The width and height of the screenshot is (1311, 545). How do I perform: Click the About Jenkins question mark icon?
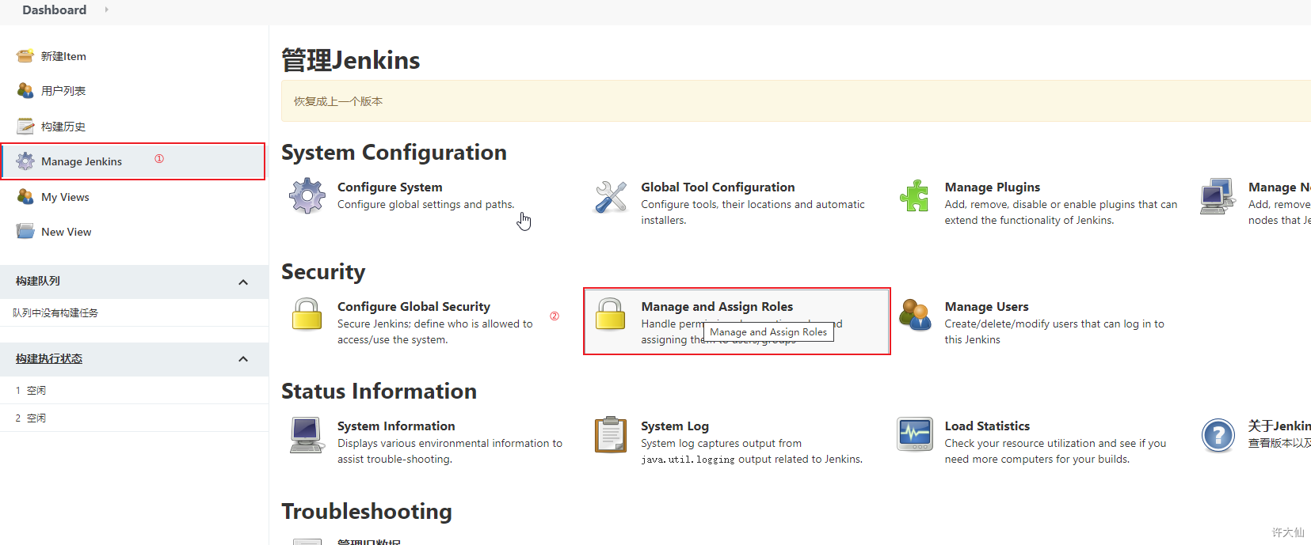tap(1218, 435)
